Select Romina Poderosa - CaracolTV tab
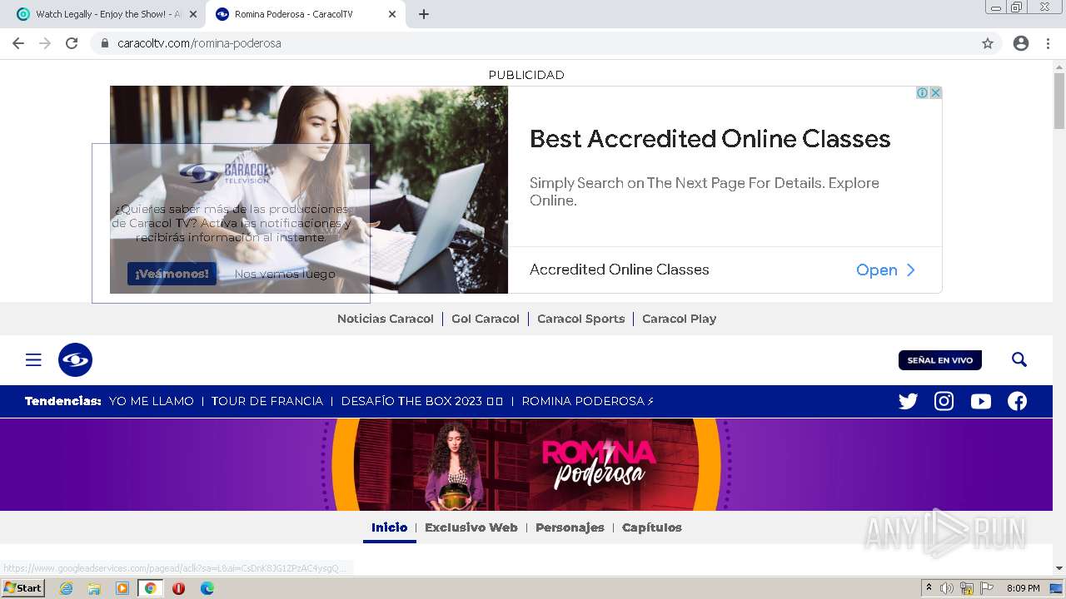 coord(305,14)
